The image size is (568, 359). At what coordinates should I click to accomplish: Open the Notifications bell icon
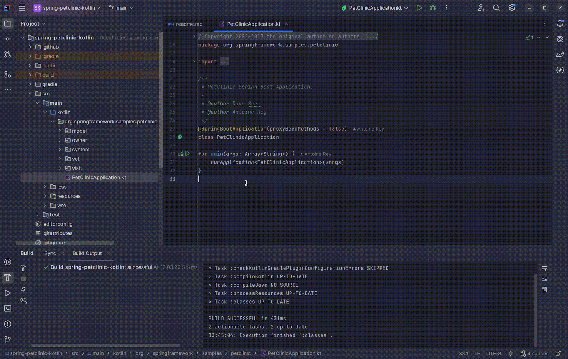560,23
